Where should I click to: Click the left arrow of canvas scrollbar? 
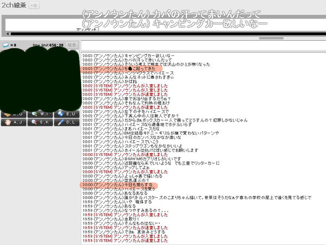click(8, 34)
